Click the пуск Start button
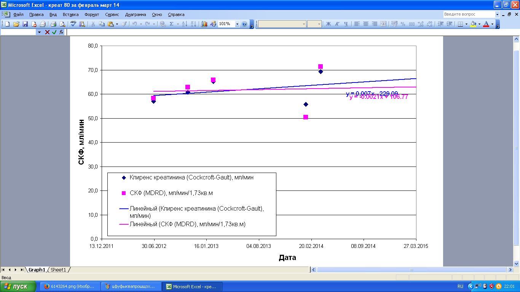This screenshot has width=520, height=292. coord(18,286)
